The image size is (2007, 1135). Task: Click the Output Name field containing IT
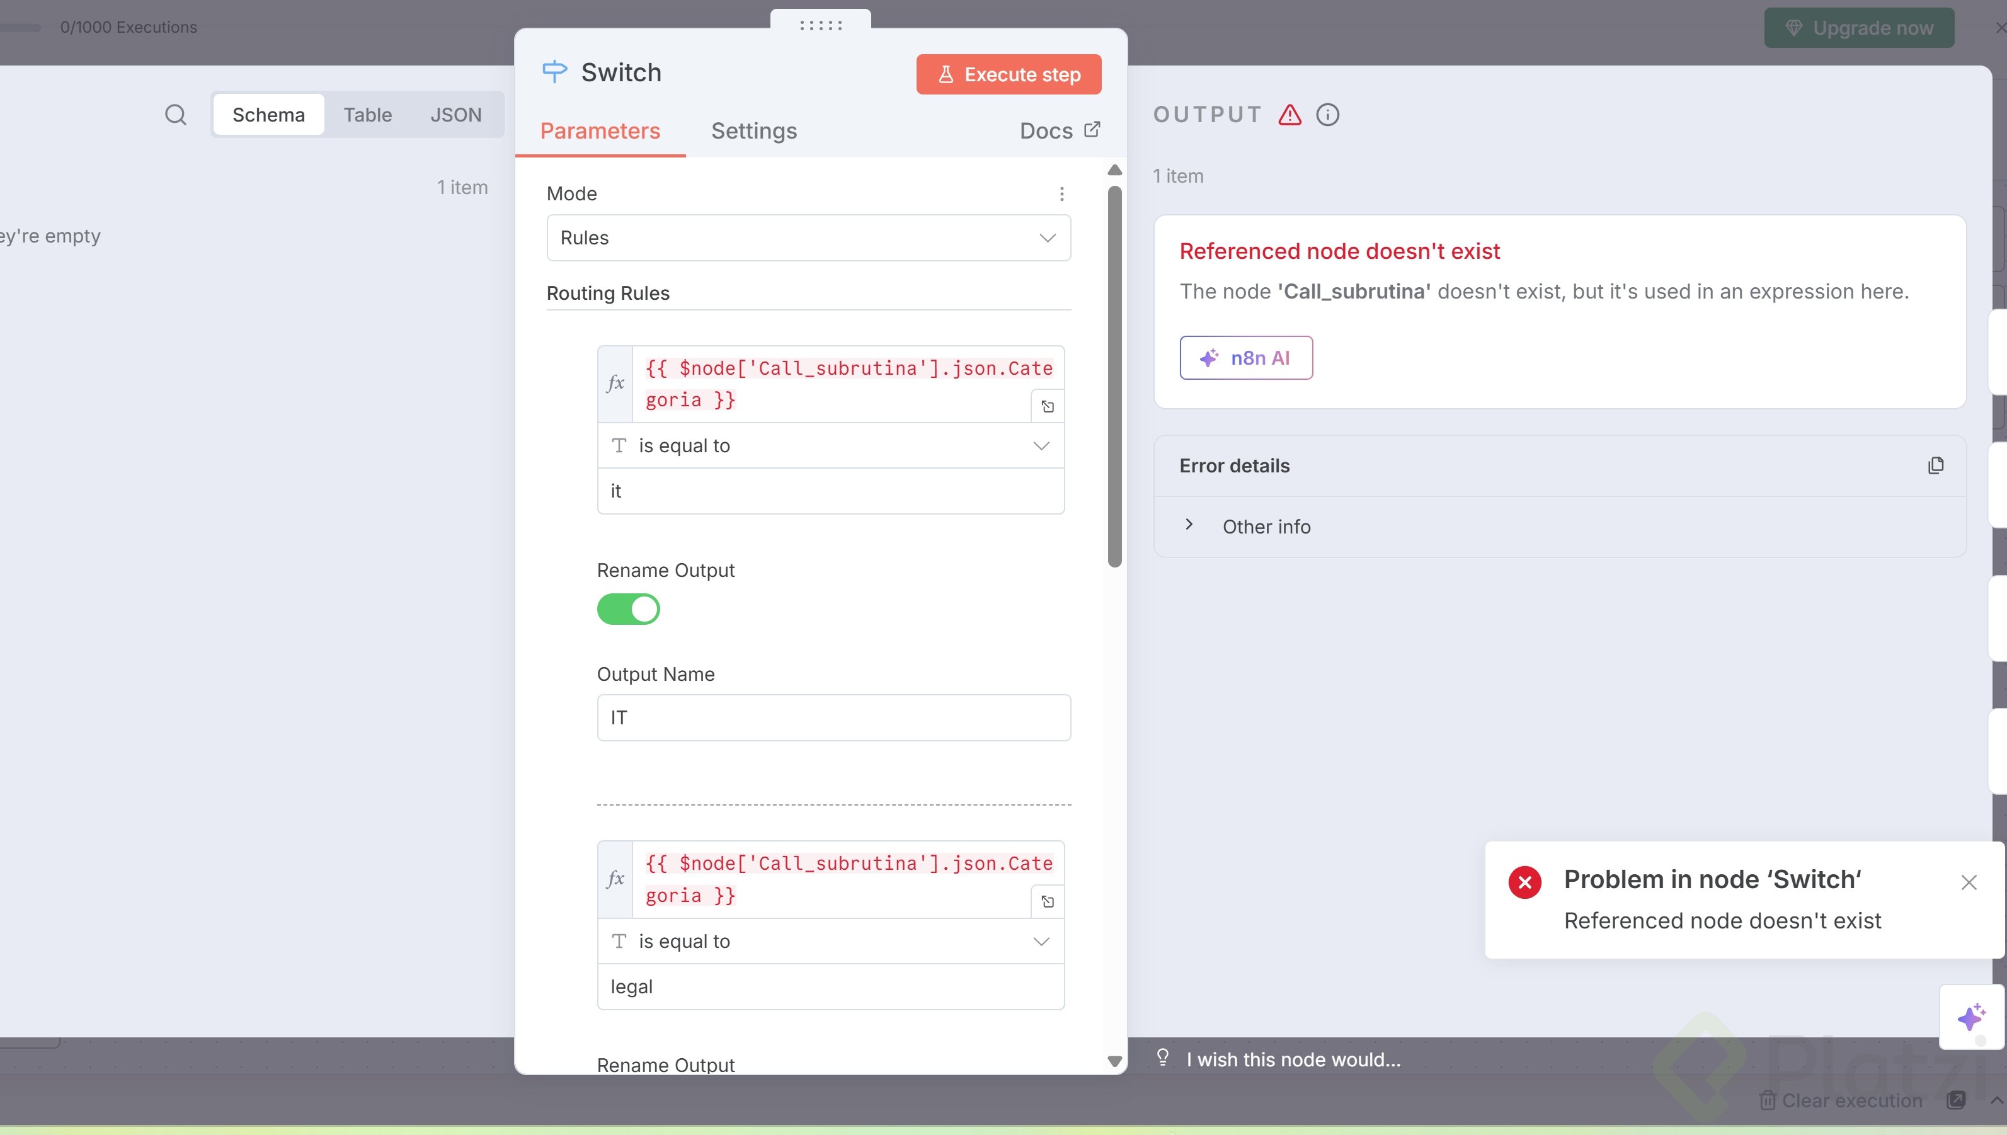[x=833, y=717]
